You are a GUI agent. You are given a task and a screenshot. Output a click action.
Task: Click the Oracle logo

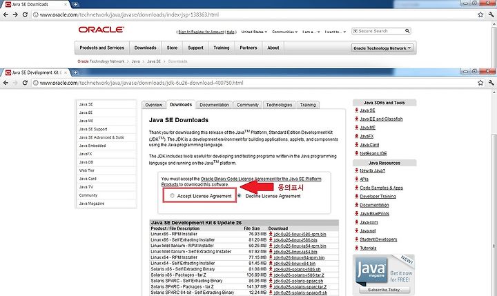(x=101, y=30)
